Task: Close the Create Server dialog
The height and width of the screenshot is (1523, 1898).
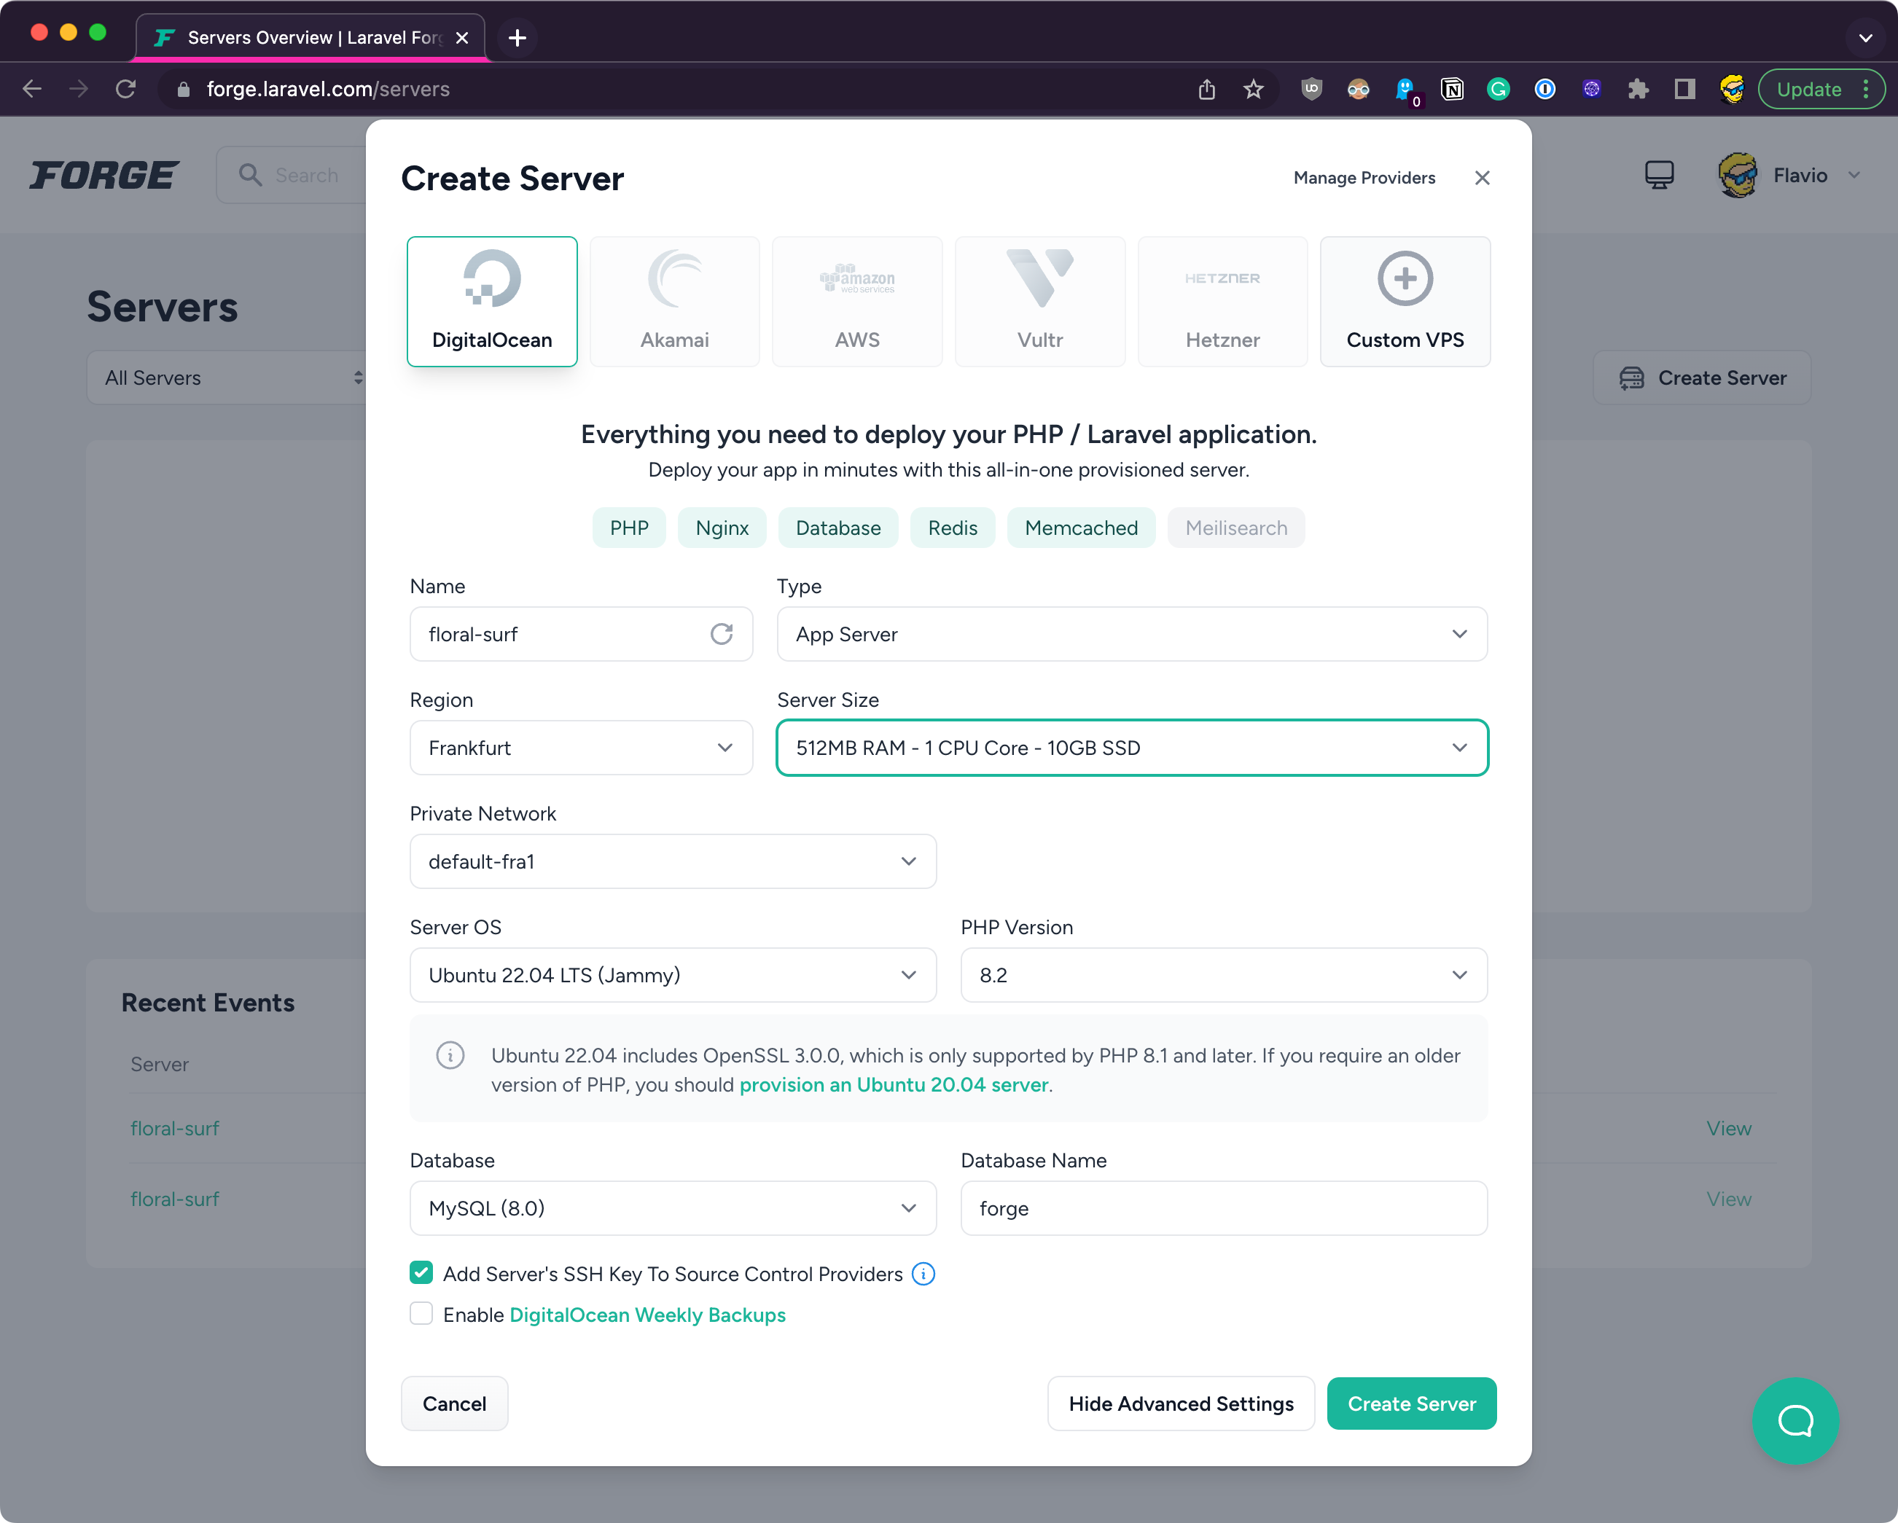Action: tap(1482, 178)
